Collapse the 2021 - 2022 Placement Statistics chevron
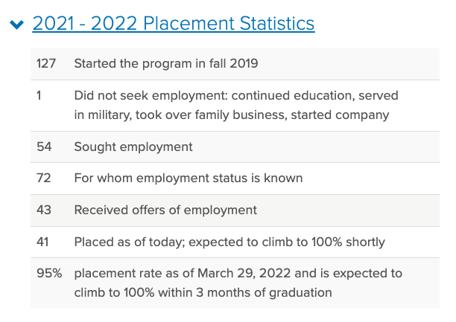The image size is (456, 322). pyautogui.click(x=16, y=25)
